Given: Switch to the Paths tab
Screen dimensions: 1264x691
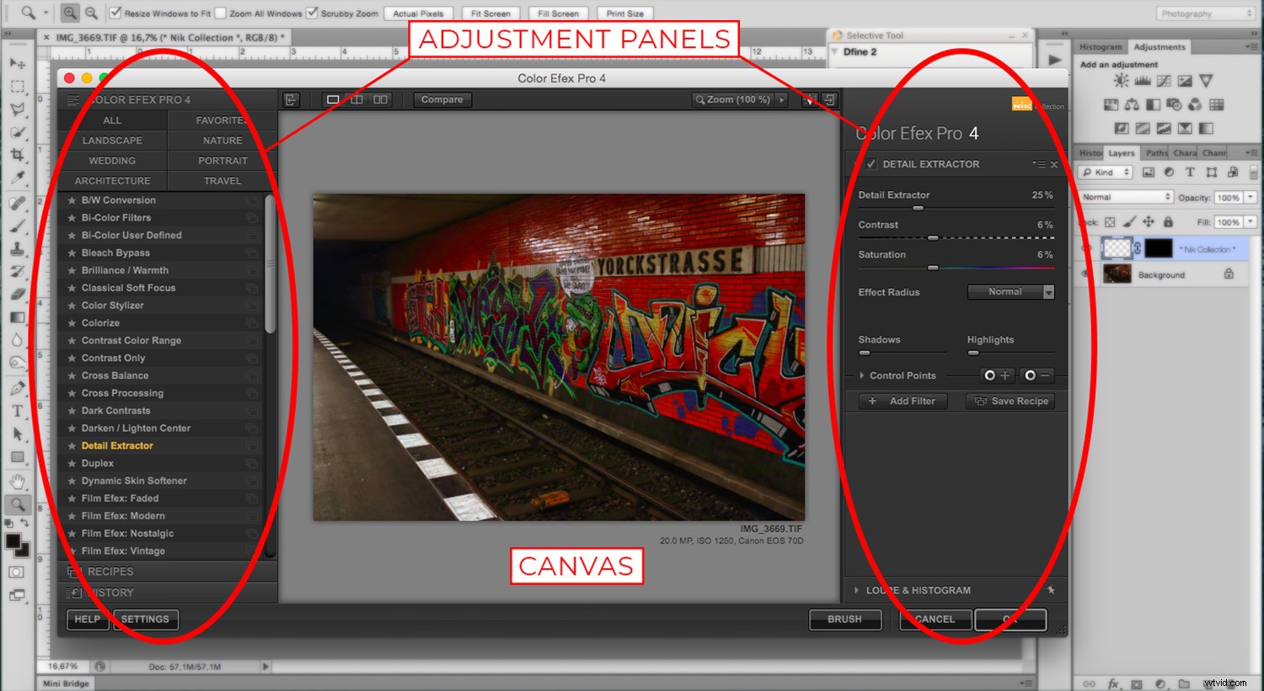Looking at the screenshot, I should [x=1155, y=152].
